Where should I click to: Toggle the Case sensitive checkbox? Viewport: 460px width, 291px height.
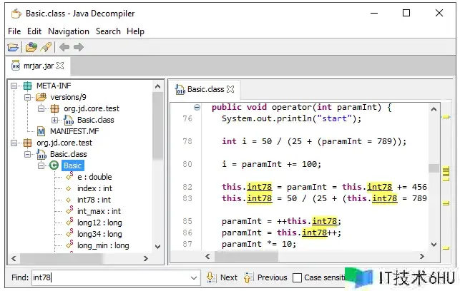[x=296, y=277]
